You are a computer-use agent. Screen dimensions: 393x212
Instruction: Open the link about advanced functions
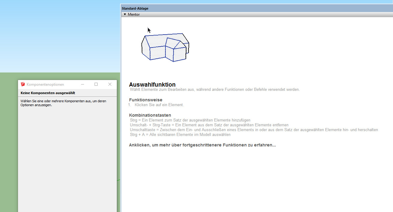(x=202, y=145)
